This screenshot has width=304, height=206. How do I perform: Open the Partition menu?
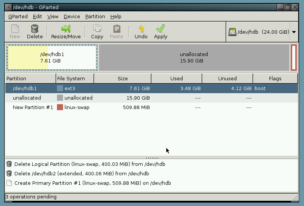(x=95, y=16)
